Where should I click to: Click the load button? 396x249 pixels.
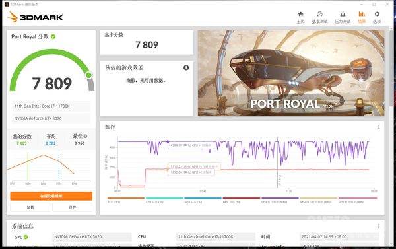(30, 207)
